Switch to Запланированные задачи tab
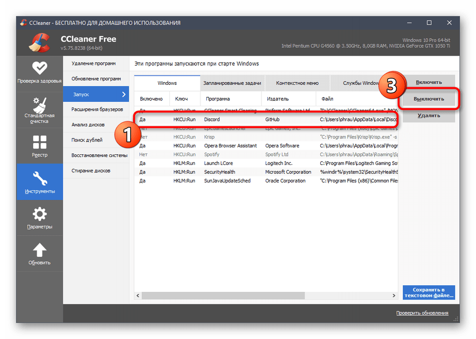The width and height of the screenshot is (476, 339). [232, 83]
